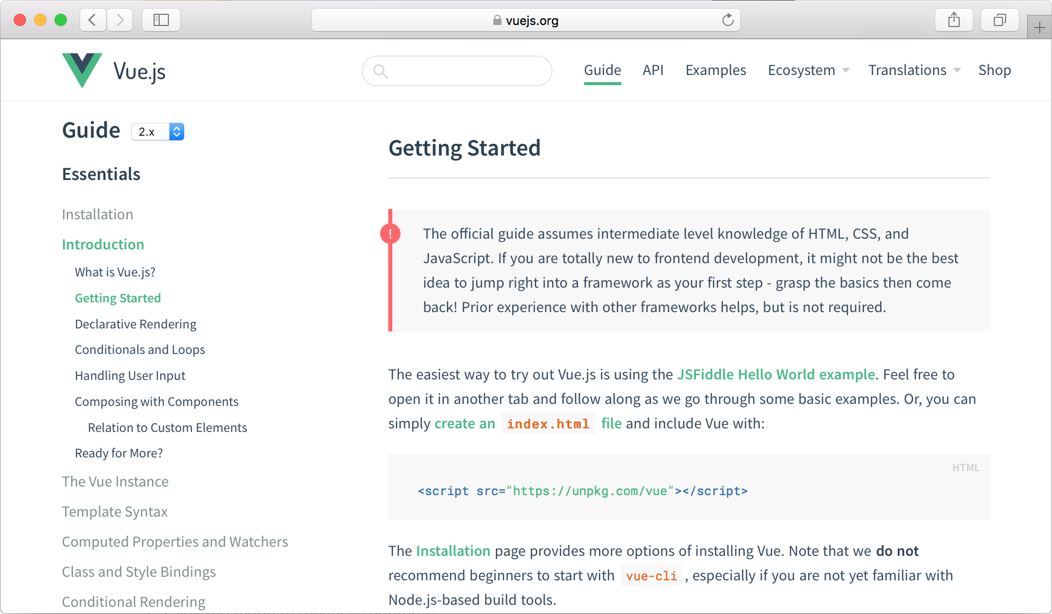Click the HTML label on code block
Viewport: 1052px width, 614px height.
coord(966,468)
